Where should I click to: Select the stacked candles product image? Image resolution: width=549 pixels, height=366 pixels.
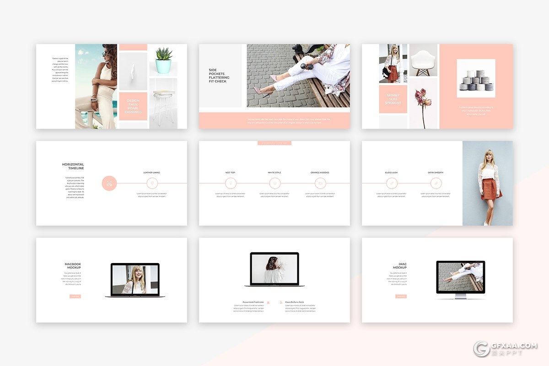(476, 78)
